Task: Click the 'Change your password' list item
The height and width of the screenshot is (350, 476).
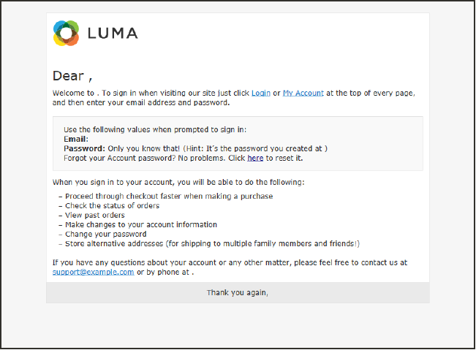Action: click(x=106, y=235)
